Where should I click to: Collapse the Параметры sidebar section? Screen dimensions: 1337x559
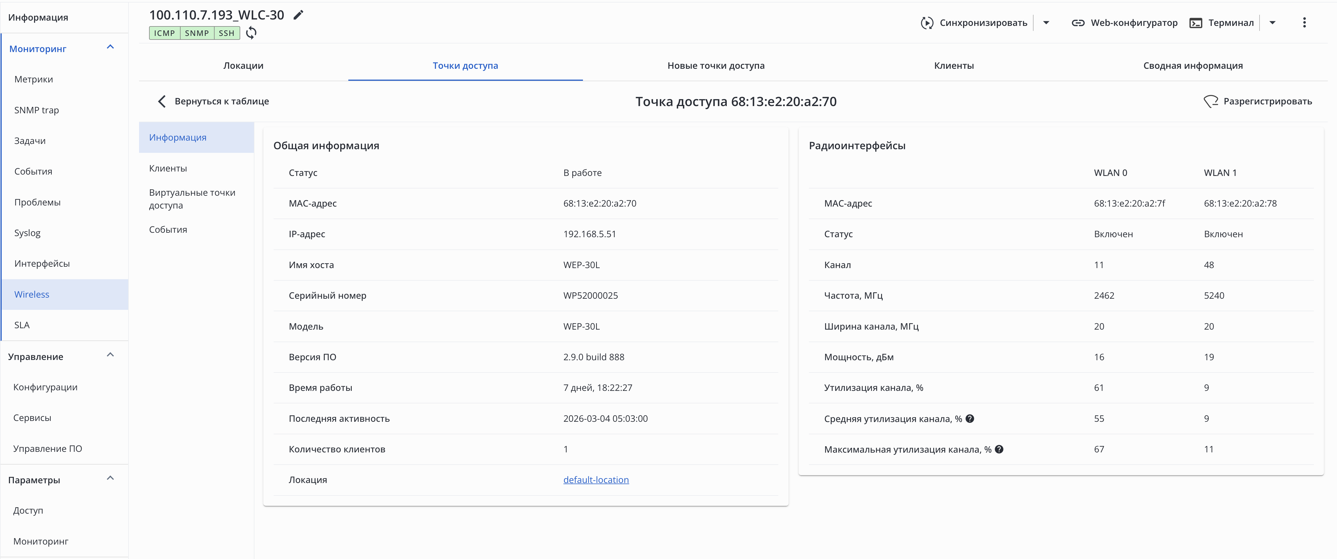(110, 479)
